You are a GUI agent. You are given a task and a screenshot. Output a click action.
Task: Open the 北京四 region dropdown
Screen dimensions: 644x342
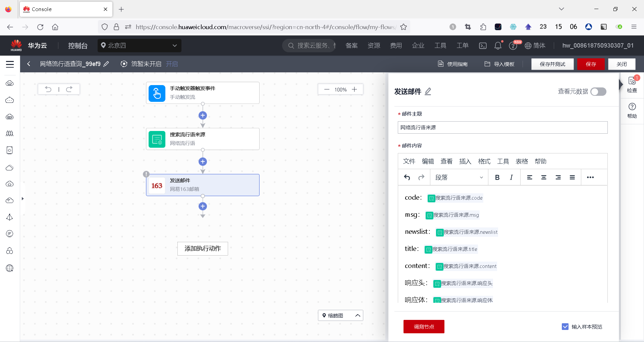pyautogui.click(x=140, y=46)
